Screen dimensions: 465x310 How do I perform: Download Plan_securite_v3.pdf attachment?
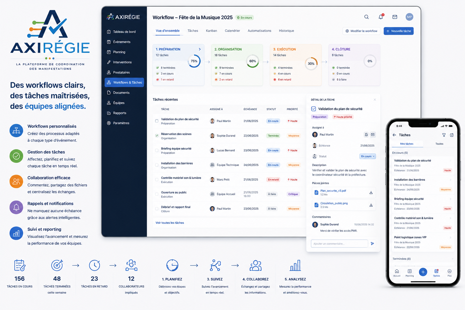click(371, 193)
